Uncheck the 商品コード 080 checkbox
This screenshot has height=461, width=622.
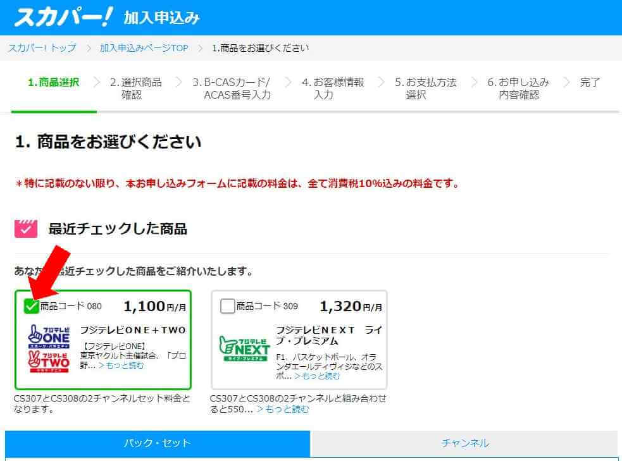31,306
